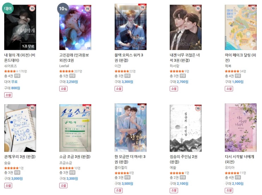
Task: Click the 소설 tag under 관계:우리 3권
Action: (8, 185)
